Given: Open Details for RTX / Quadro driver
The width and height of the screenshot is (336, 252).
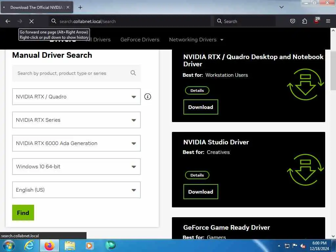Looking at the screenshot, I should [x=197, y=91].
